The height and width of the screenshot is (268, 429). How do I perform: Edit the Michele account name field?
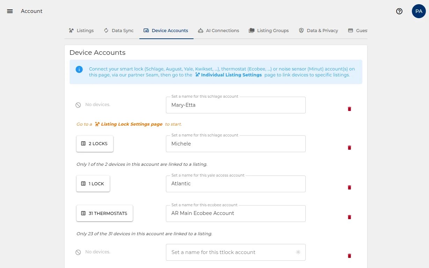[x=236, y=144]
